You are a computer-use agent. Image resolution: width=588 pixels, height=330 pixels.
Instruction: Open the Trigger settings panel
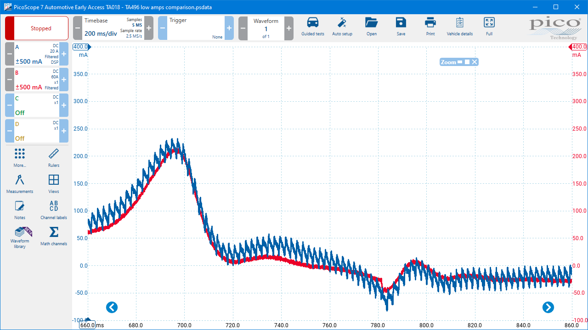click(x=196, y=28)
